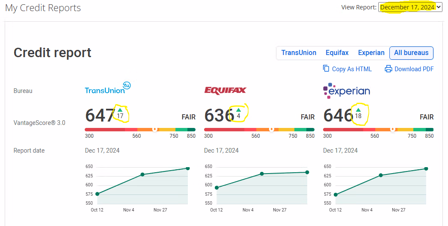Click the middle data point on Equifax chart

[x=261, y=174]
